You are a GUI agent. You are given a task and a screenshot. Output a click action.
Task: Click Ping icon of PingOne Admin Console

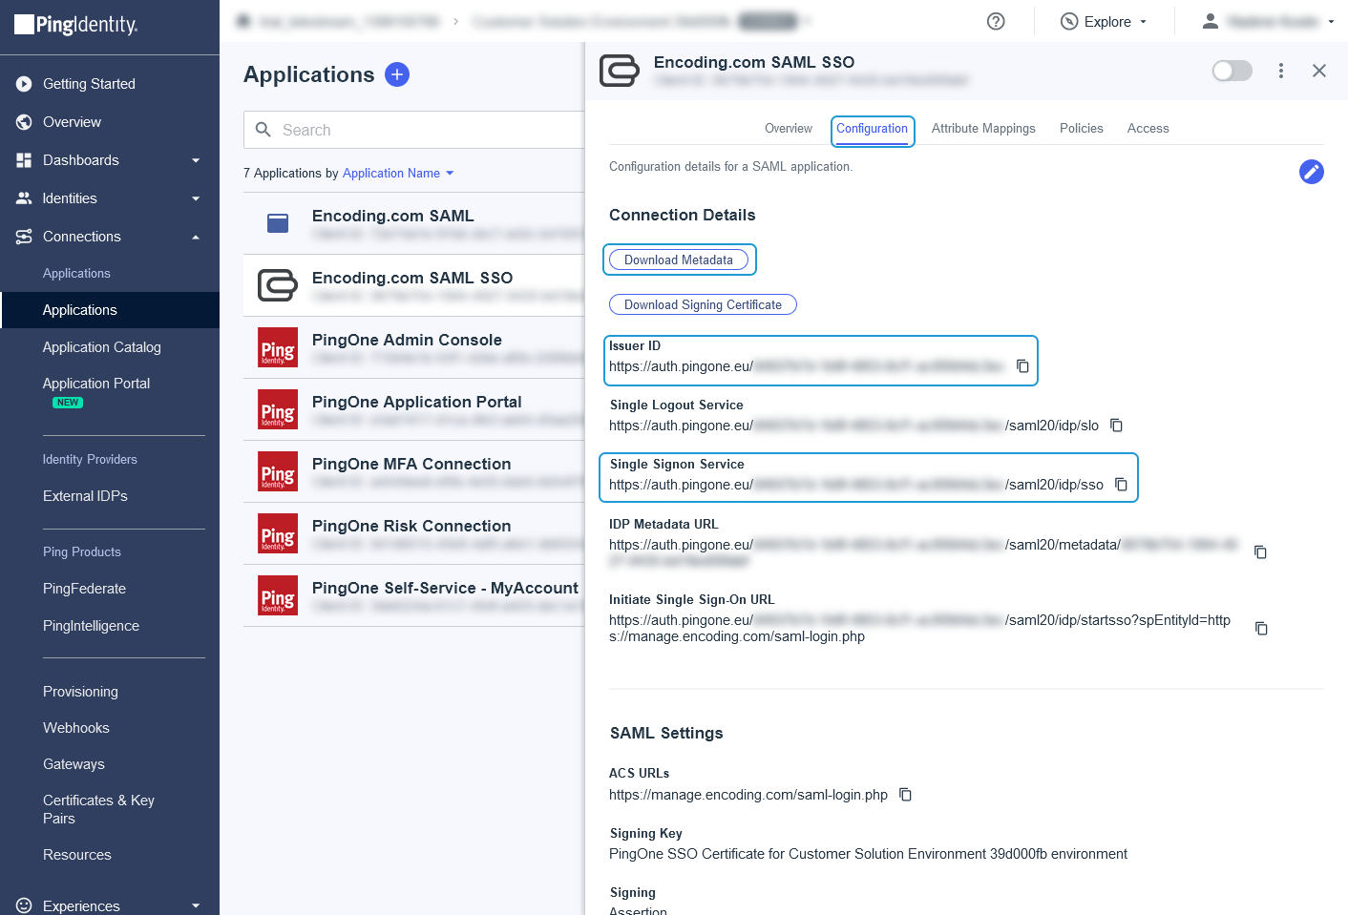click(x=278, y=347)
